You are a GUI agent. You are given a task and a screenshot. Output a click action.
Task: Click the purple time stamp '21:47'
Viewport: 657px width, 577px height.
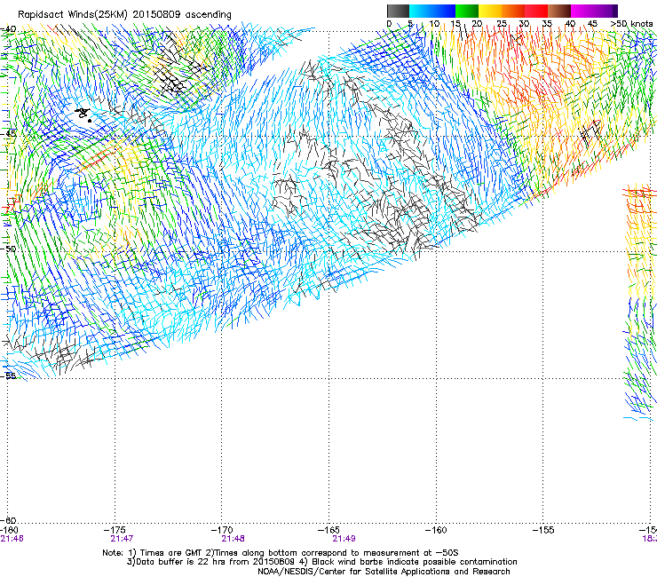[122, 539]
